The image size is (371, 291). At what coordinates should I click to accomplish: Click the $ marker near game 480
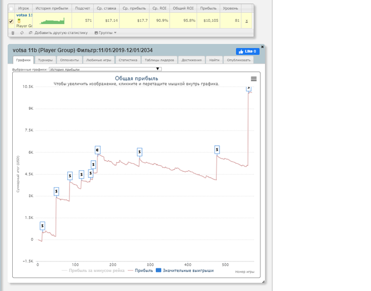point(217,149)
